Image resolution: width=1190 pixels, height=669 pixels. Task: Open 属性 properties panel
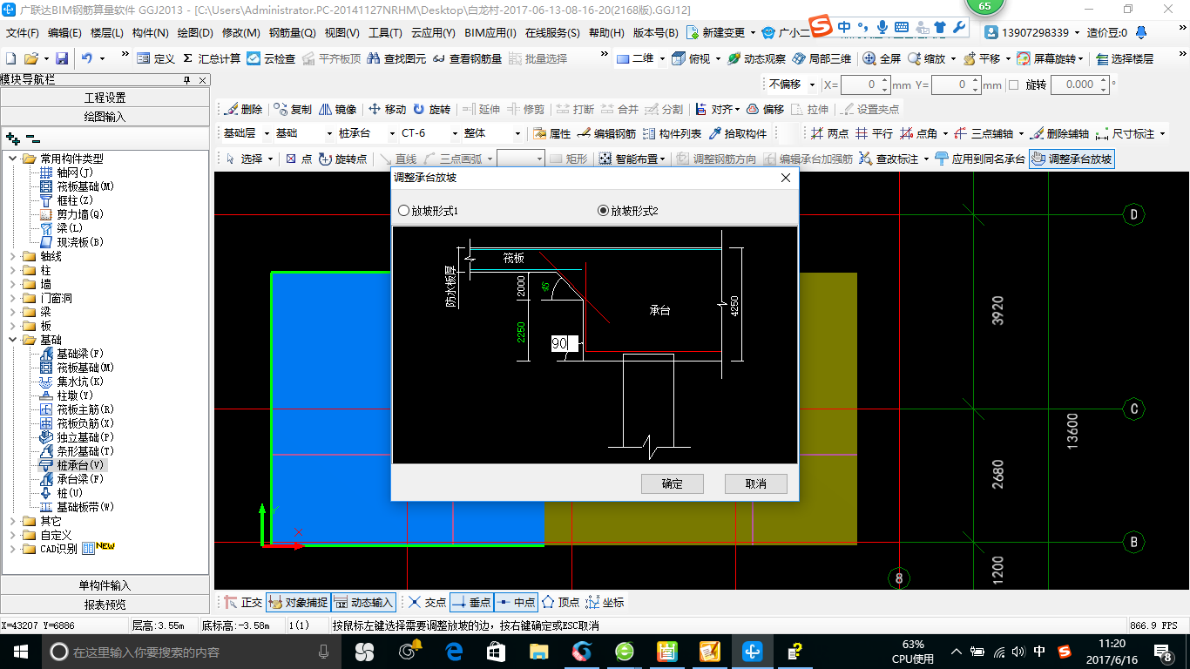tap(551, 133)
